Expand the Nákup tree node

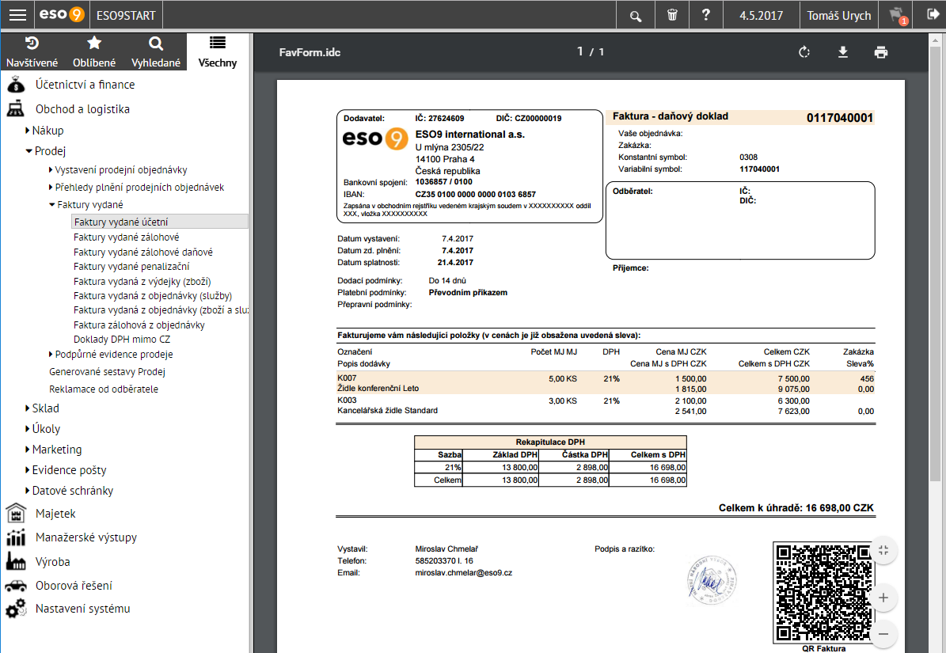pyautogui.click(x=44, y=131)
